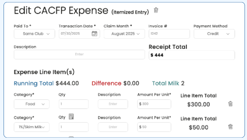This screenshot has width=247, height=140.
Task: Click the main Description input field
Action: click(x=79, y=55)
